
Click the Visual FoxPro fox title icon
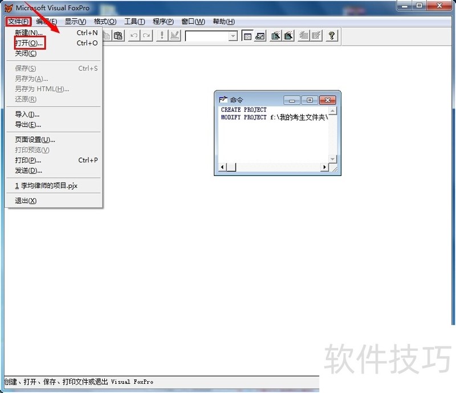pos(9,8)
